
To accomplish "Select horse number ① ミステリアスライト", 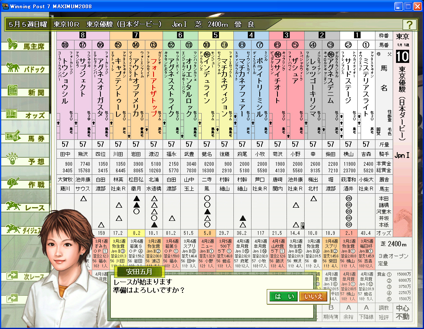I will (x=366, y=95).
